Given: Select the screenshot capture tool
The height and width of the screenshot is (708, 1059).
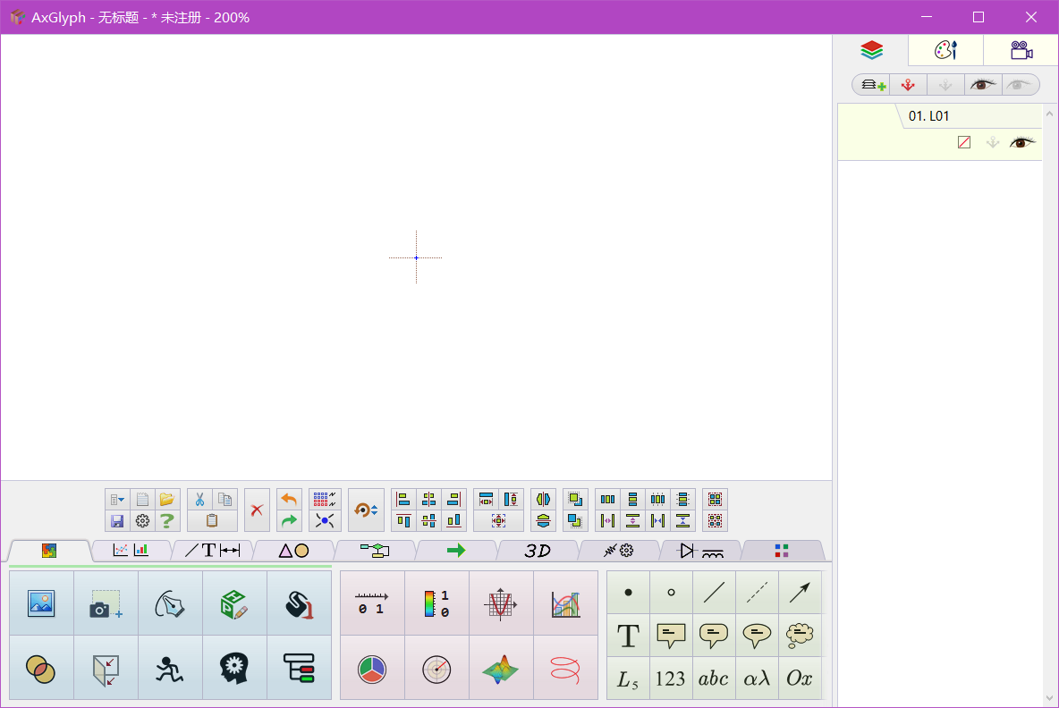Looking at the screenshot, I should (106, 603).
